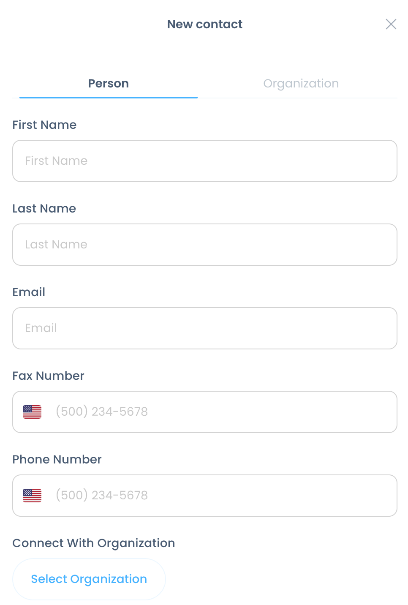Switch to the Person tab
Viewport: 408px width, 605px height.
(109, 84)
